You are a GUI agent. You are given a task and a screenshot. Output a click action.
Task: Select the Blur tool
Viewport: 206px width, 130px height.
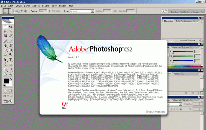(x=5, y=54)
